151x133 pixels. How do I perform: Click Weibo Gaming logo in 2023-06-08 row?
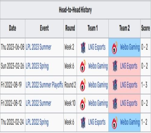coord(115,48)
